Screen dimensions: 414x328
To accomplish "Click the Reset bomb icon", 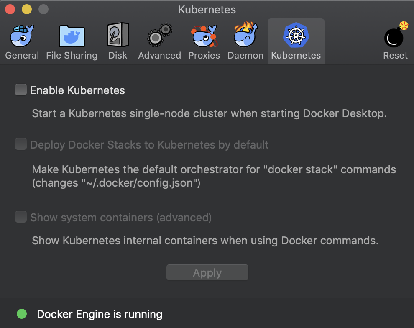I will [x=395, y=36].
